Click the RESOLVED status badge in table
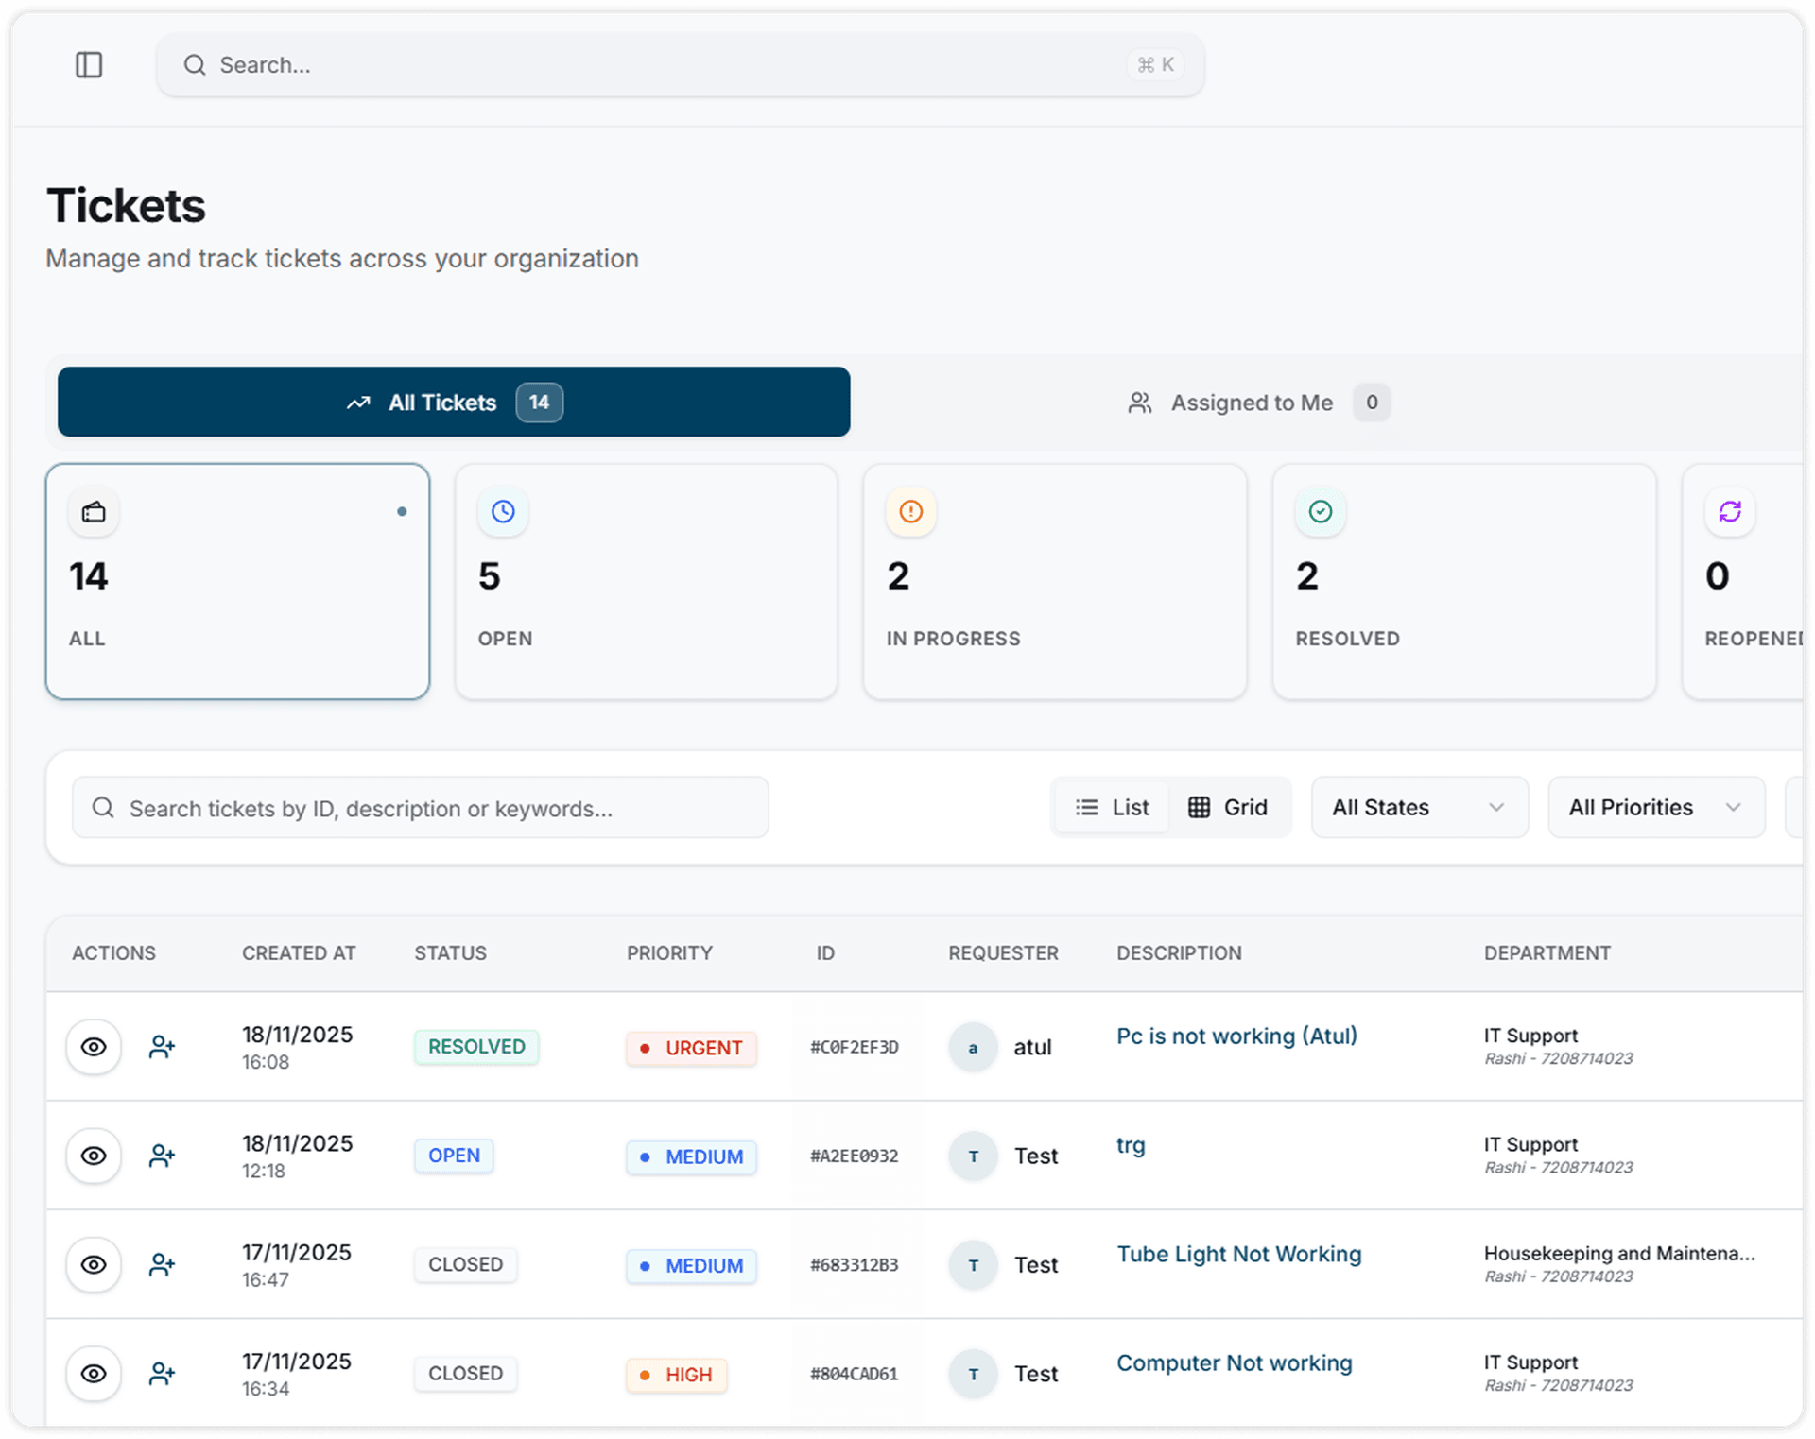This screenshot has width=1815, height=1439. 476,1047
